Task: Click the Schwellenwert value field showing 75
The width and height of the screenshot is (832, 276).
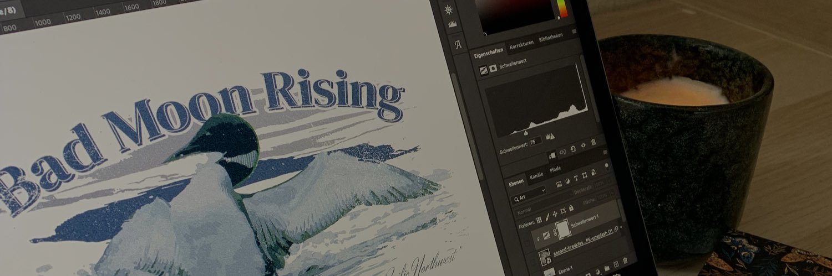Action: (x=535, y=142)
